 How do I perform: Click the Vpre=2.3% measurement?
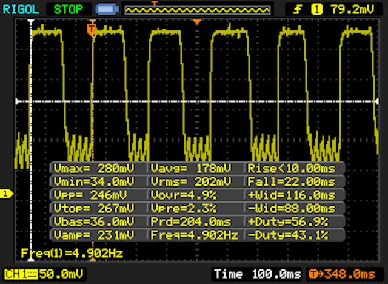(183, 209)
